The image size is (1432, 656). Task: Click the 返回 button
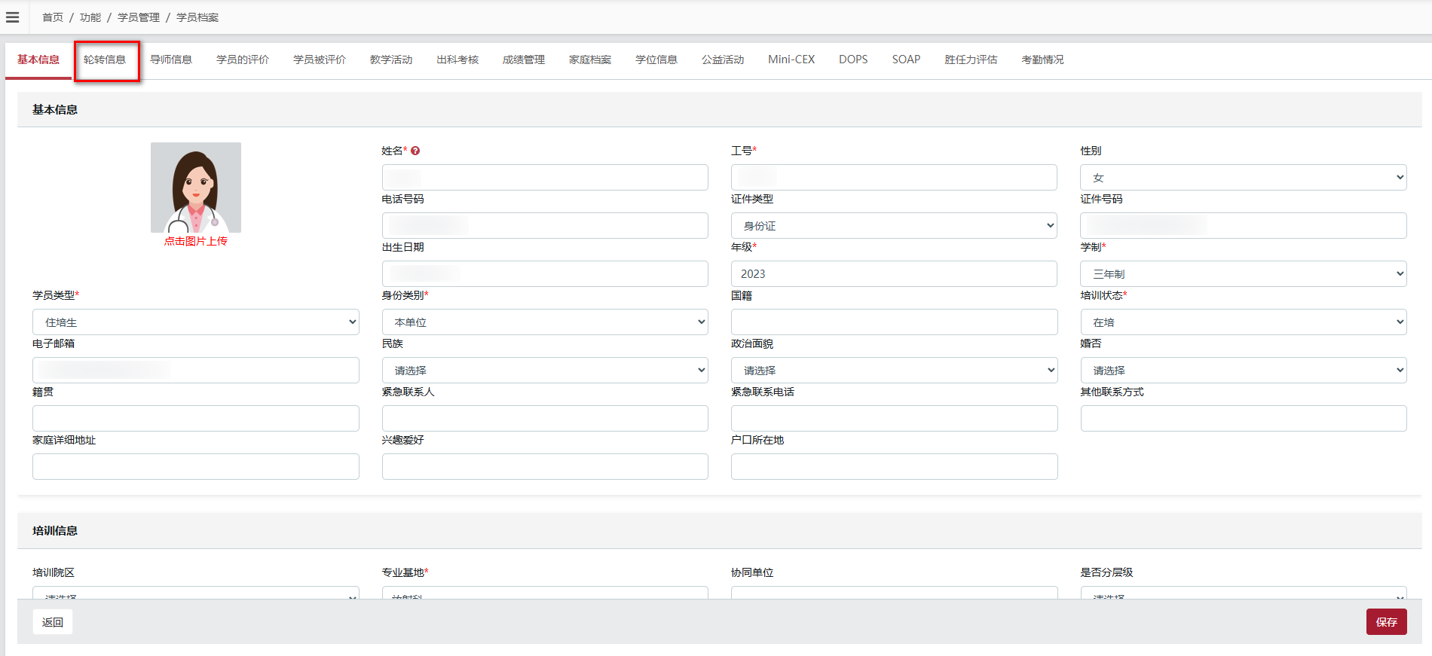53,622
